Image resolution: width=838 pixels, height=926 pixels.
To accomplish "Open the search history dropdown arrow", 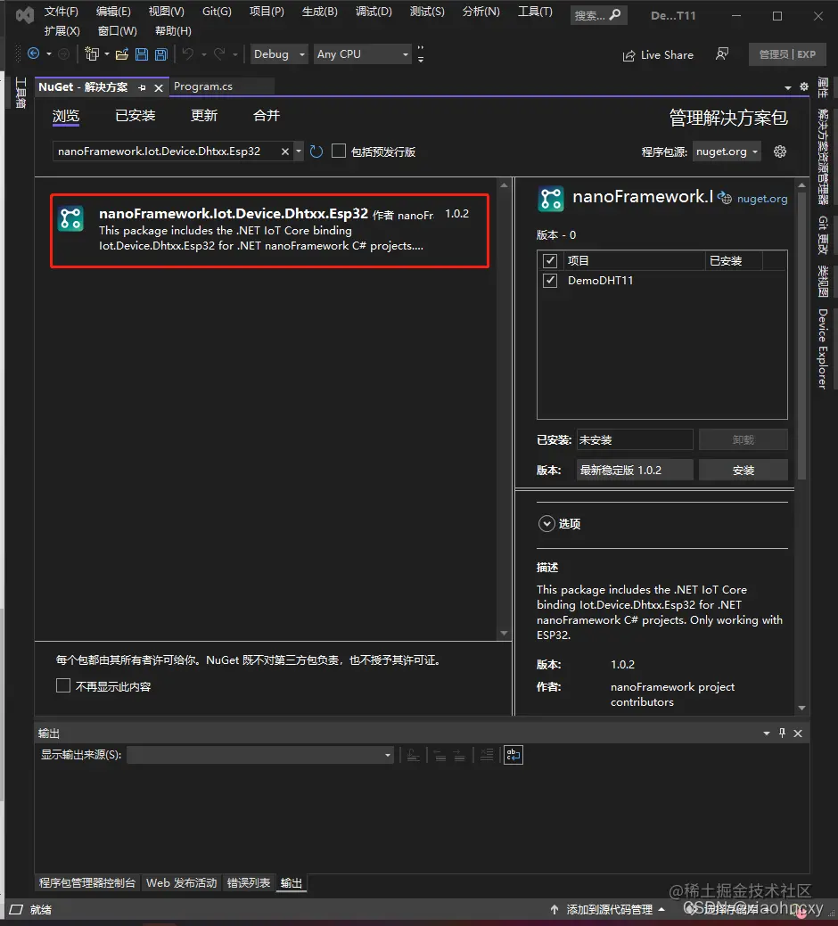I will click(x=299, y=152).
